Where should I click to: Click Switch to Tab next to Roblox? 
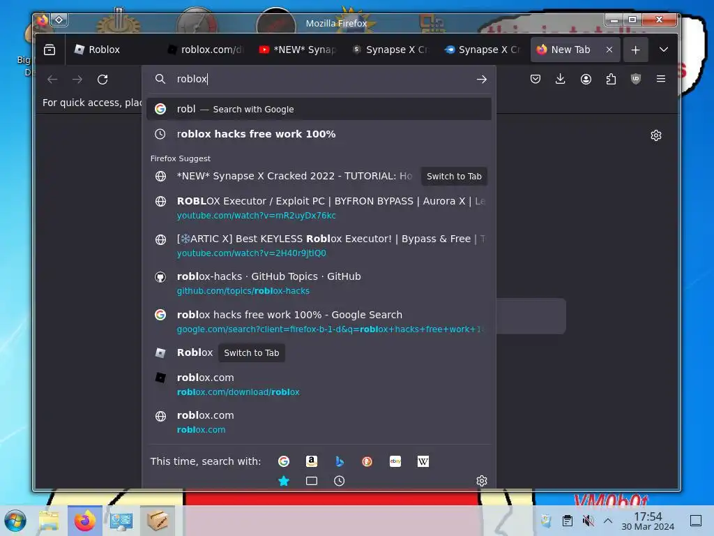(x=251, y=352)
